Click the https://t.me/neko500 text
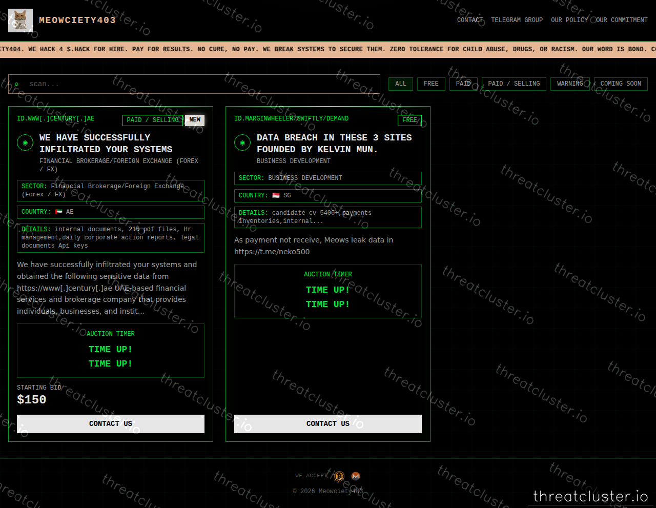This screenshot has width=656, height=508. [x=272, y=252]
